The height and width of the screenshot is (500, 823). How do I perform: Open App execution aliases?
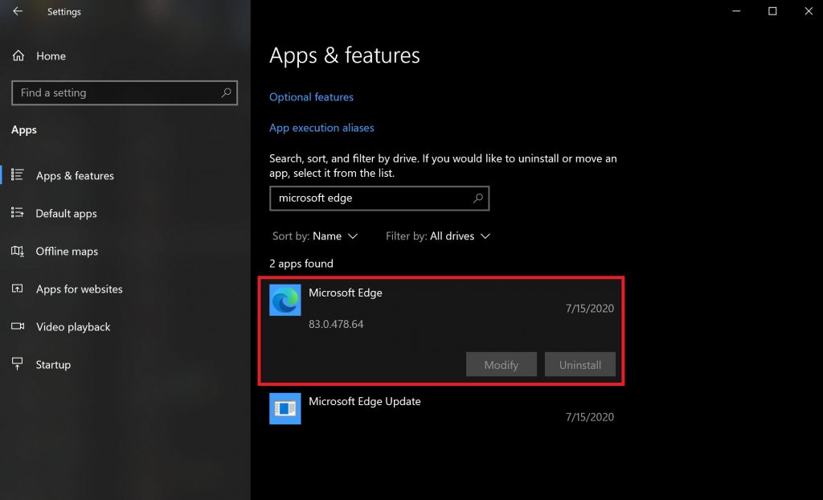coord(321,127)
